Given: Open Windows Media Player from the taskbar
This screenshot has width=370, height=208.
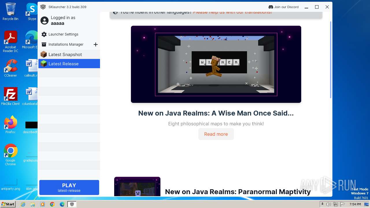Looking at the screenshot, I should pyautogui.click(x=42, y=204).
